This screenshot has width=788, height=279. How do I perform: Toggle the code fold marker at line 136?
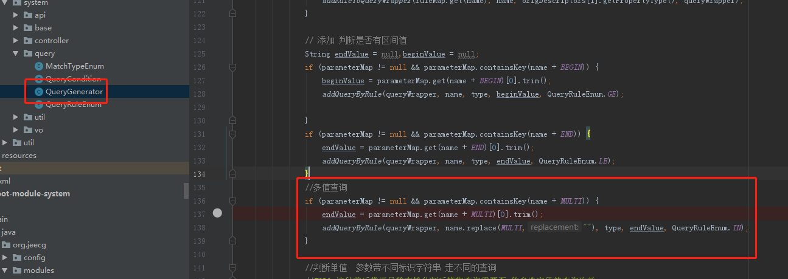pyautogui.click(x=232, y=201)
